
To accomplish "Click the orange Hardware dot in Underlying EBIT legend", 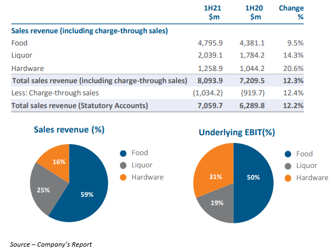I will pos(287,178).
